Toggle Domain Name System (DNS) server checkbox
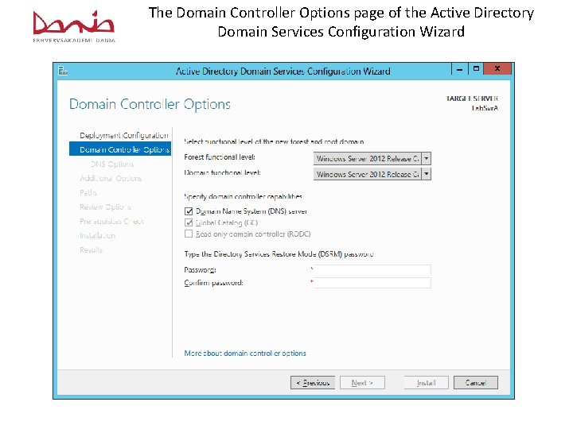 (189, 211)
